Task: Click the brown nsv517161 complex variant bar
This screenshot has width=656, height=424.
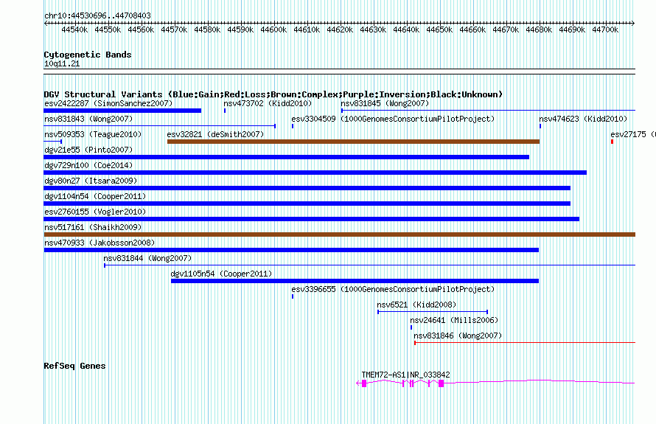Action: coord(339,234)
